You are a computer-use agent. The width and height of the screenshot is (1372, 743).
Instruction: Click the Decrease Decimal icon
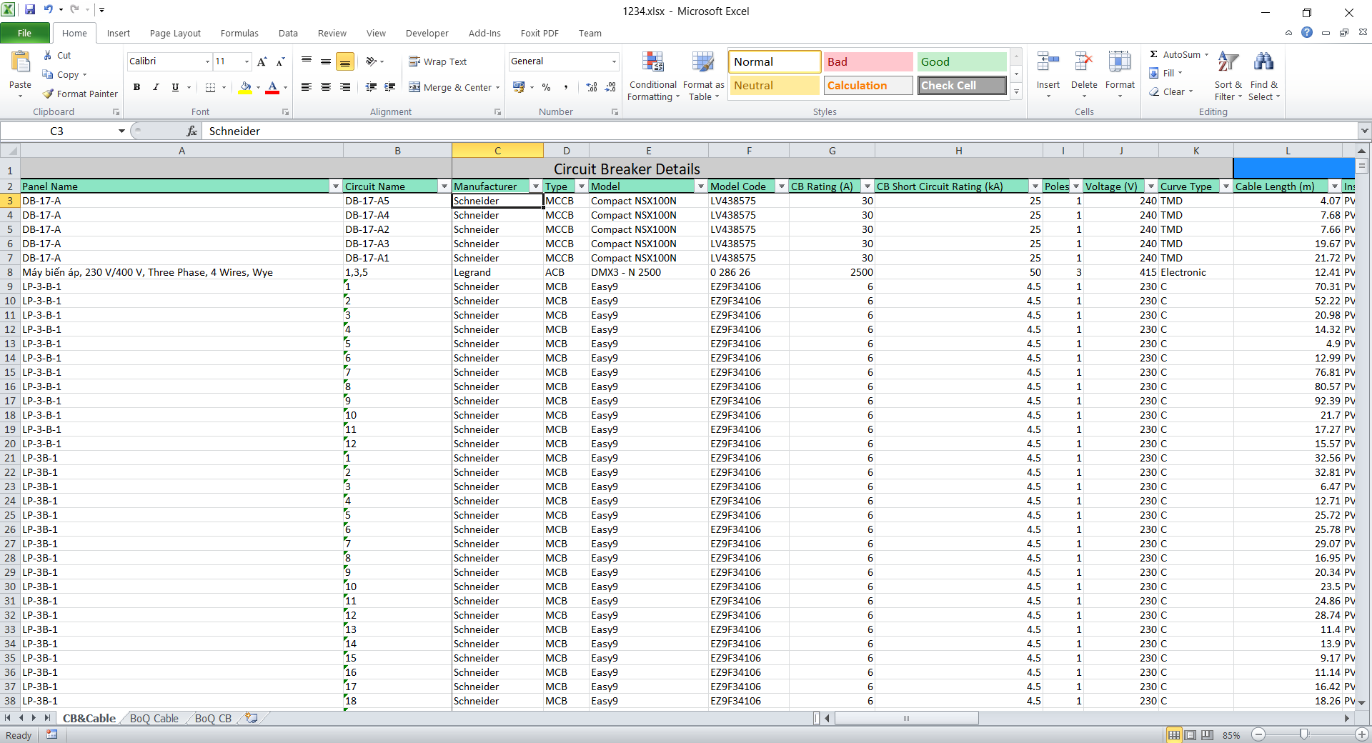(610, 87)
